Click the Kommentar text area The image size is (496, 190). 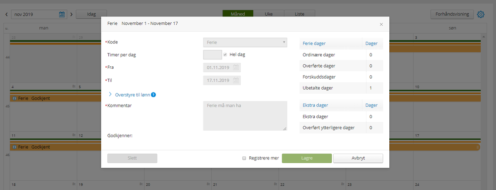(245, 116)
